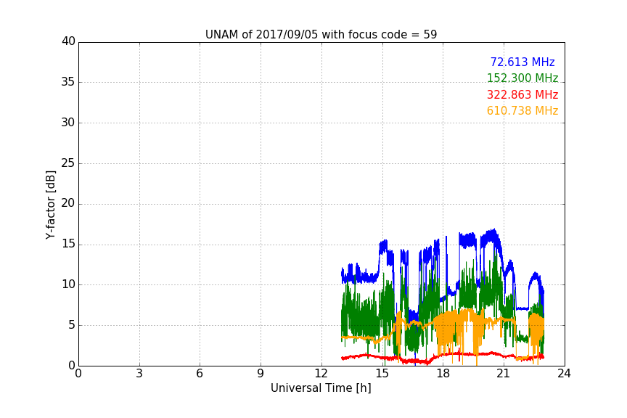Click the y-axis tick value 30

coord(68,123)
